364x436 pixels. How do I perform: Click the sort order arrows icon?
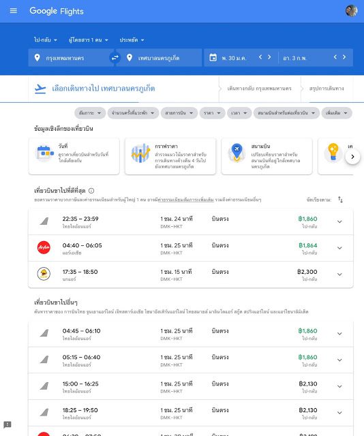coord(340,200)
